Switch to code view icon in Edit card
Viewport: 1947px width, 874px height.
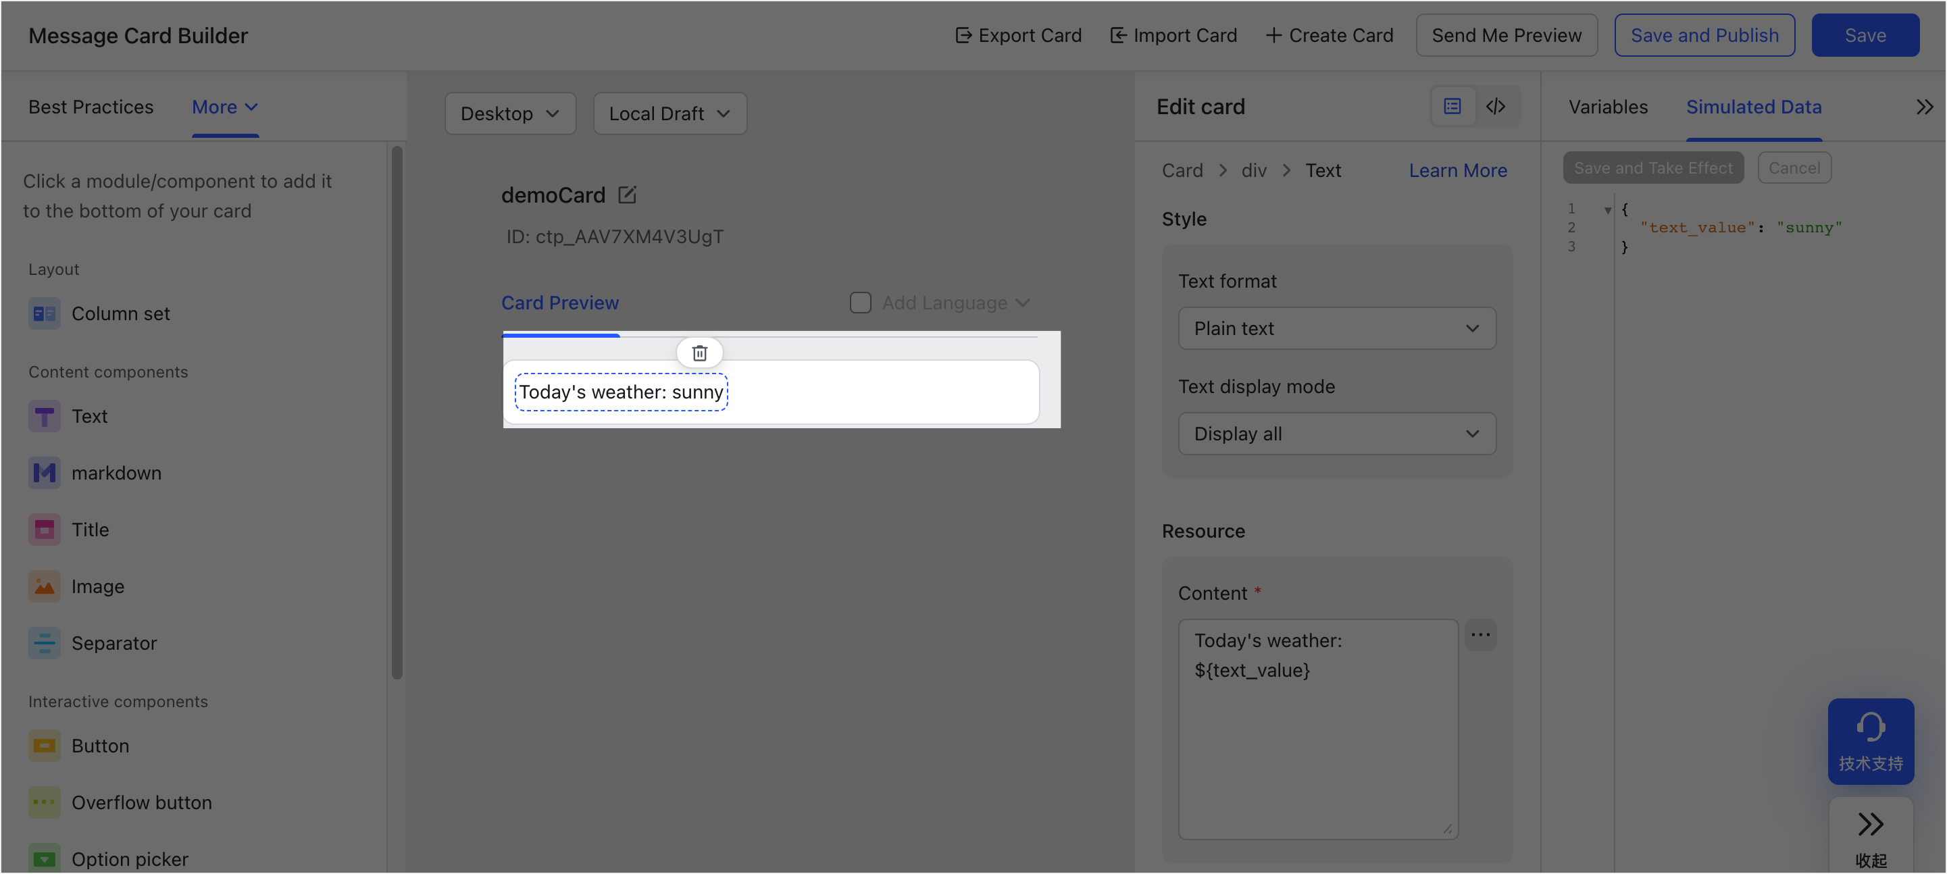click(1495, 107)
